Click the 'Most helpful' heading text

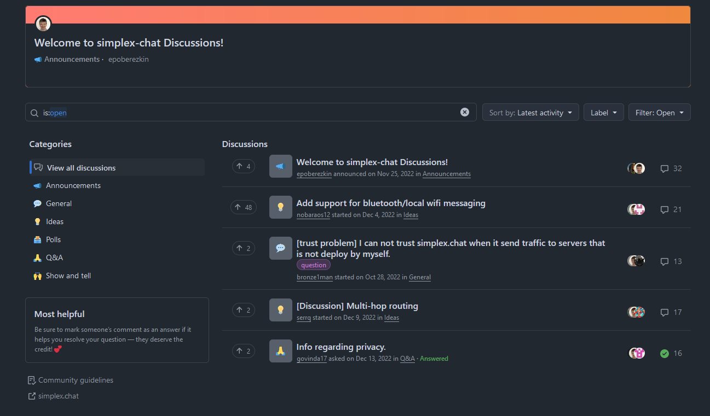(59, 314)
